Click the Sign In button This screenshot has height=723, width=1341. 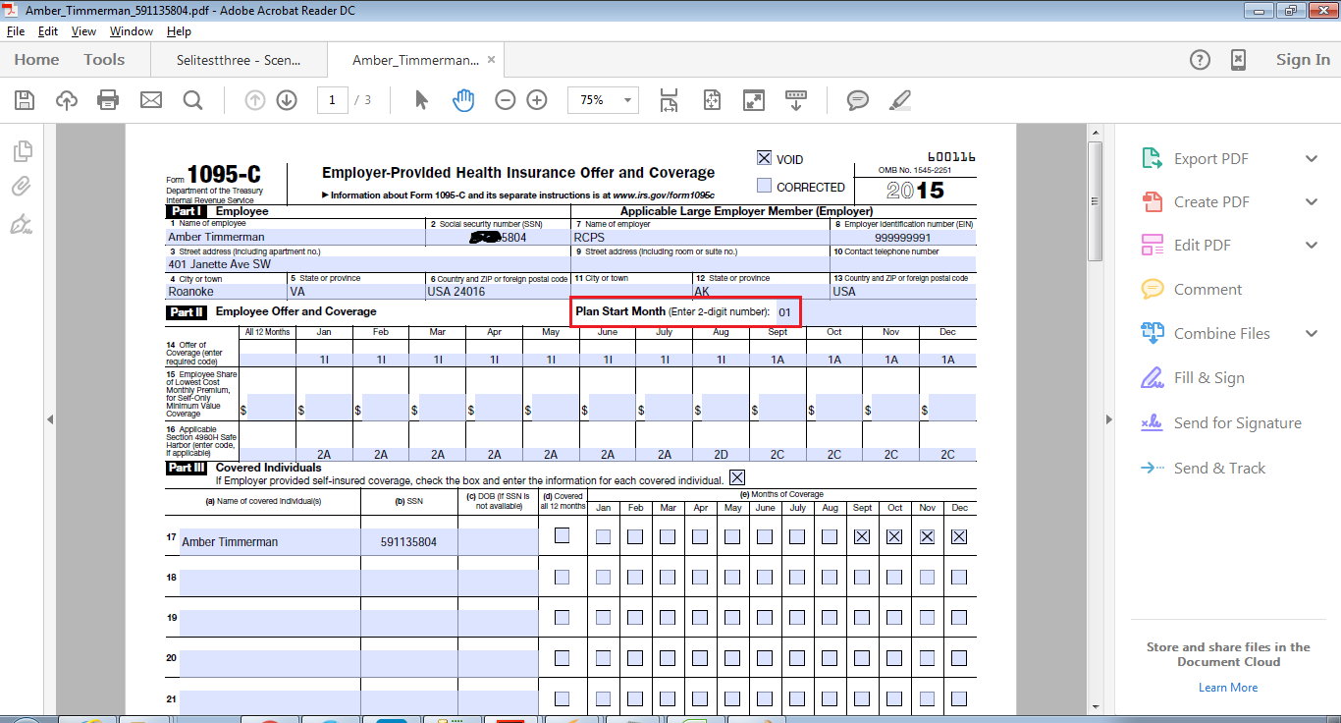pos(1303,60)
